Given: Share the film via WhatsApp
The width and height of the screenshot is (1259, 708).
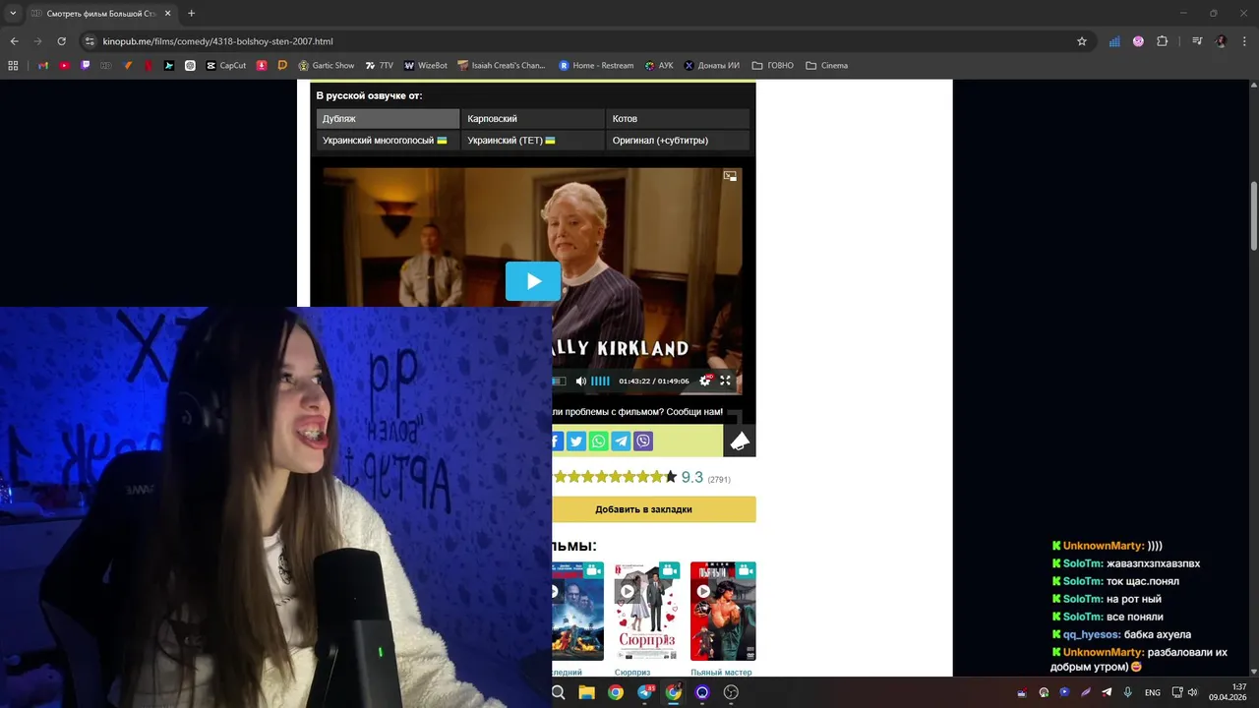Looking at the screenshot, I should coord(598,442).
